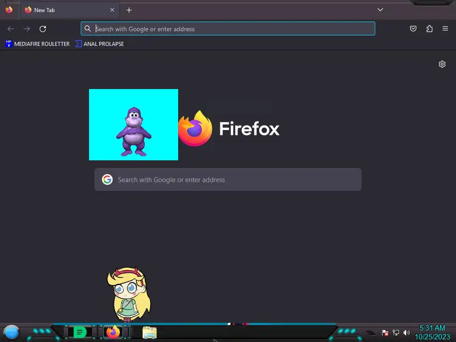Open the volume speaker tray icon
The height and width of the screenshot is (342, 456).
tap(406, 332)
